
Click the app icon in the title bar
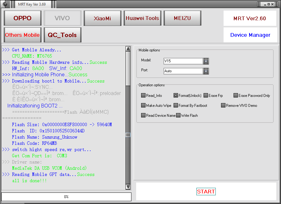(x=5, y=4)
